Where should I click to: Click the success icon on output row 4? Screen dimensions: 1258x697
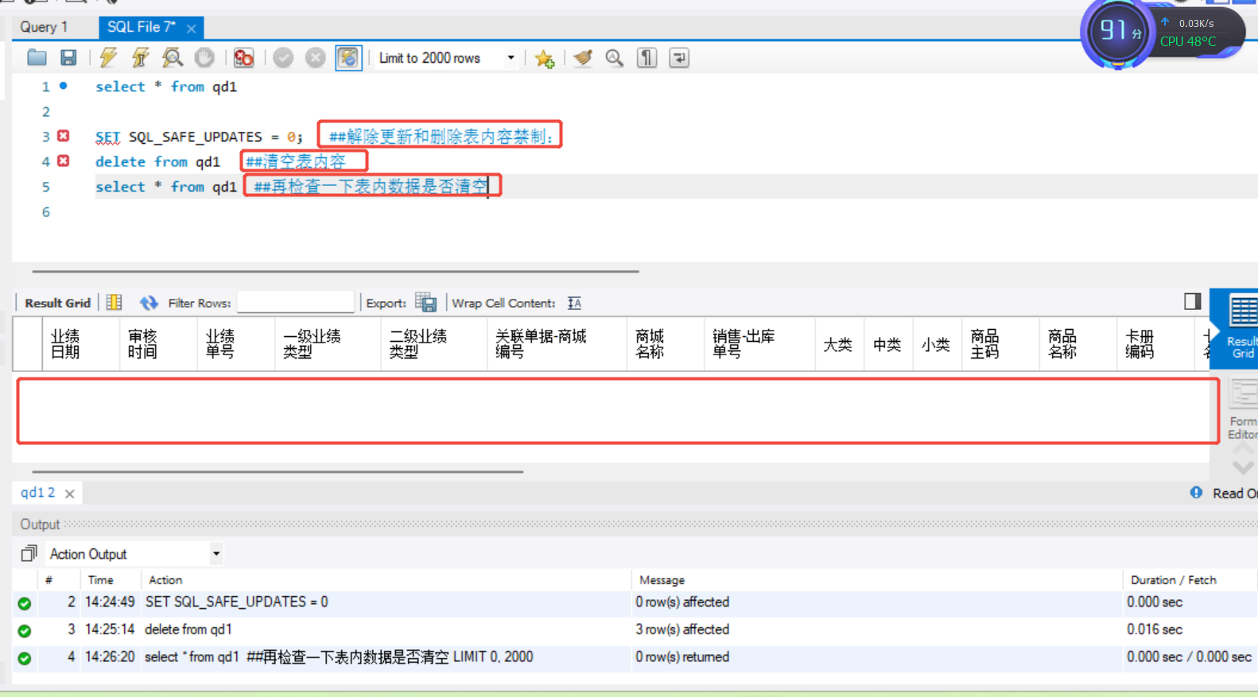pyautogui.click(x=25, y=658)
